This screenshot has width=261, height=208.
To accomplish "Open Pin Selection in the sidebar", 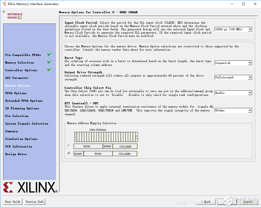I will coord(17,116).
